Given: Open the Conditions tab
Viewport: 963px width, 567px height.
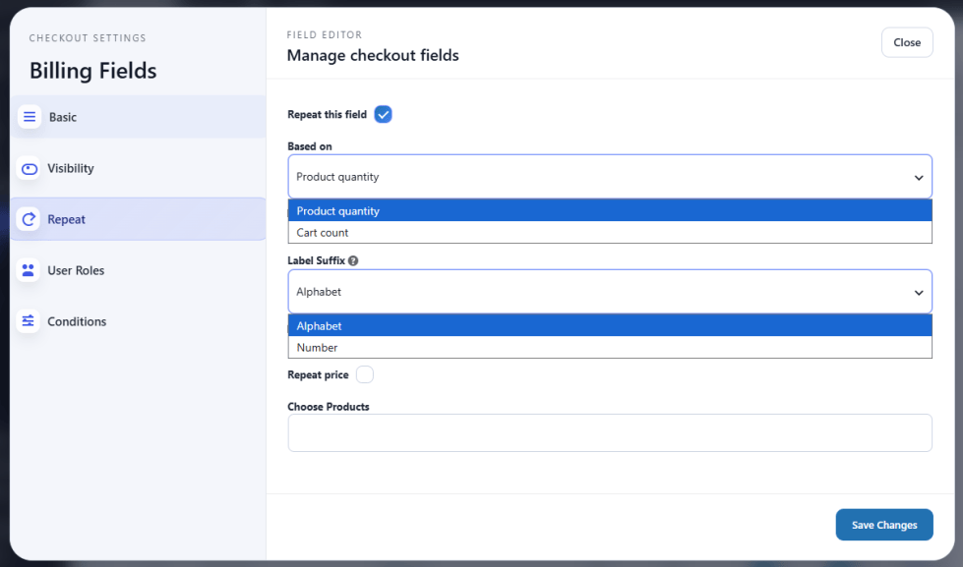Looking at the screenshot, I should [138, 321].
